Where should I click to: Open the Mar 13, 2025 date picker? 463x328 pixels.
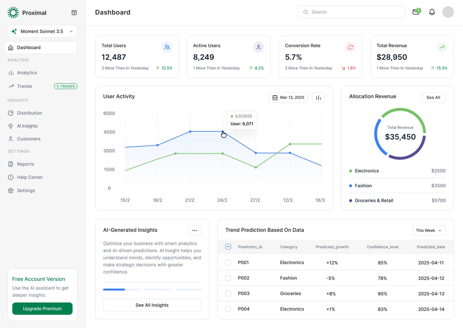(x=288, y=98)
